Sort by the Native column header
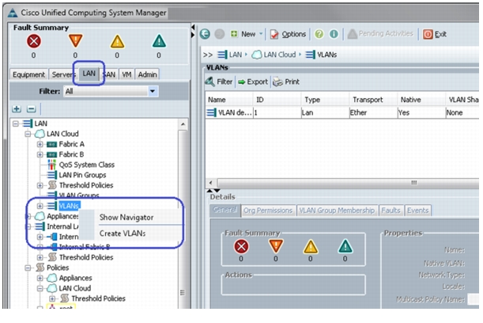 pyautogui.click(x=421, y=100)
